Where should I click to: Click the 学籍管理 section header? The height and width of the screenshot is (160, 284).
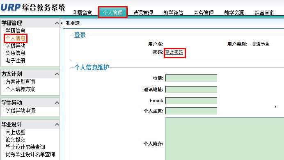30,23
